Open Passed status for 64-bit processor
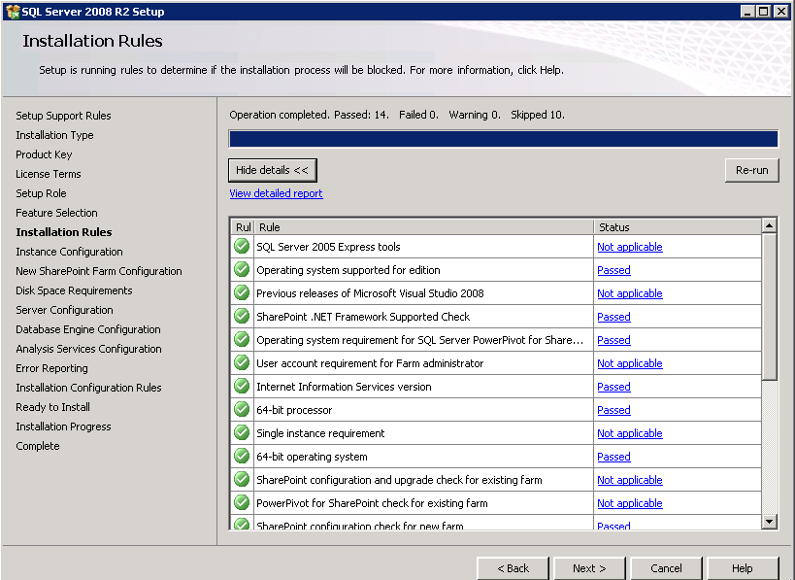Screen dimensions: 795x580 (613, 410)
